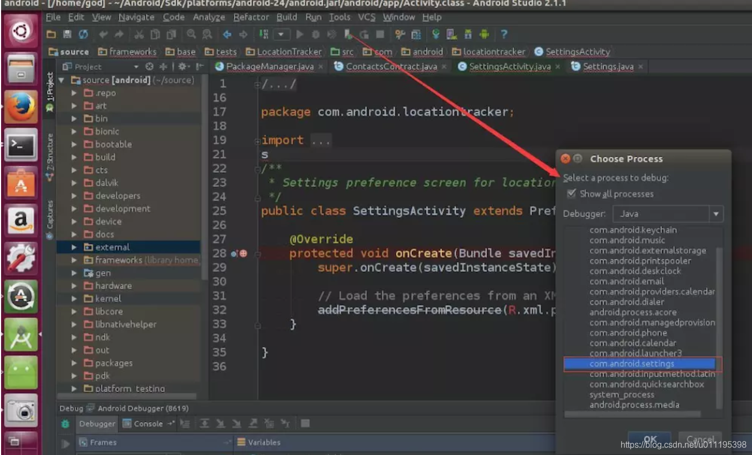Open the Analyze menu
This screenshot has width=752, height=455.
click(209, 17)
